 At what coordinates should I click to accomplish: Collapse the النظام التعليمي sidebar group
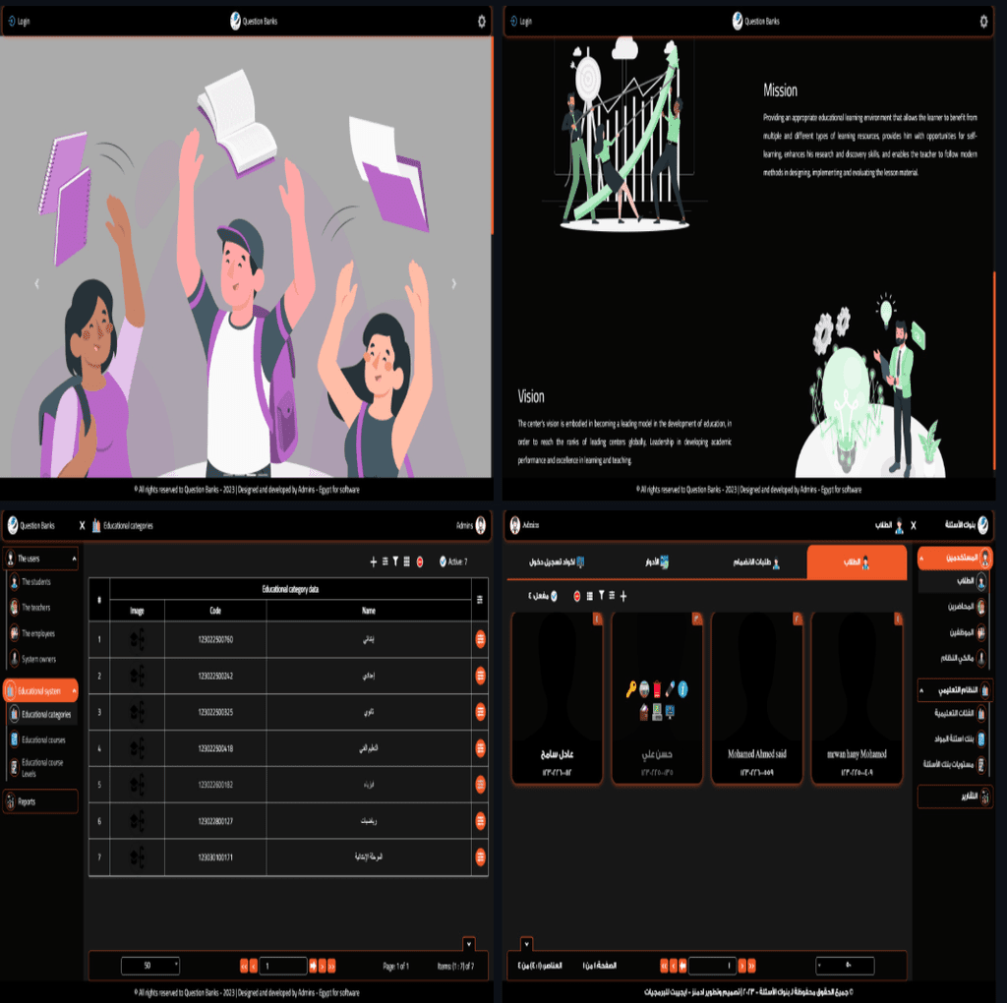tap(955, 690)
